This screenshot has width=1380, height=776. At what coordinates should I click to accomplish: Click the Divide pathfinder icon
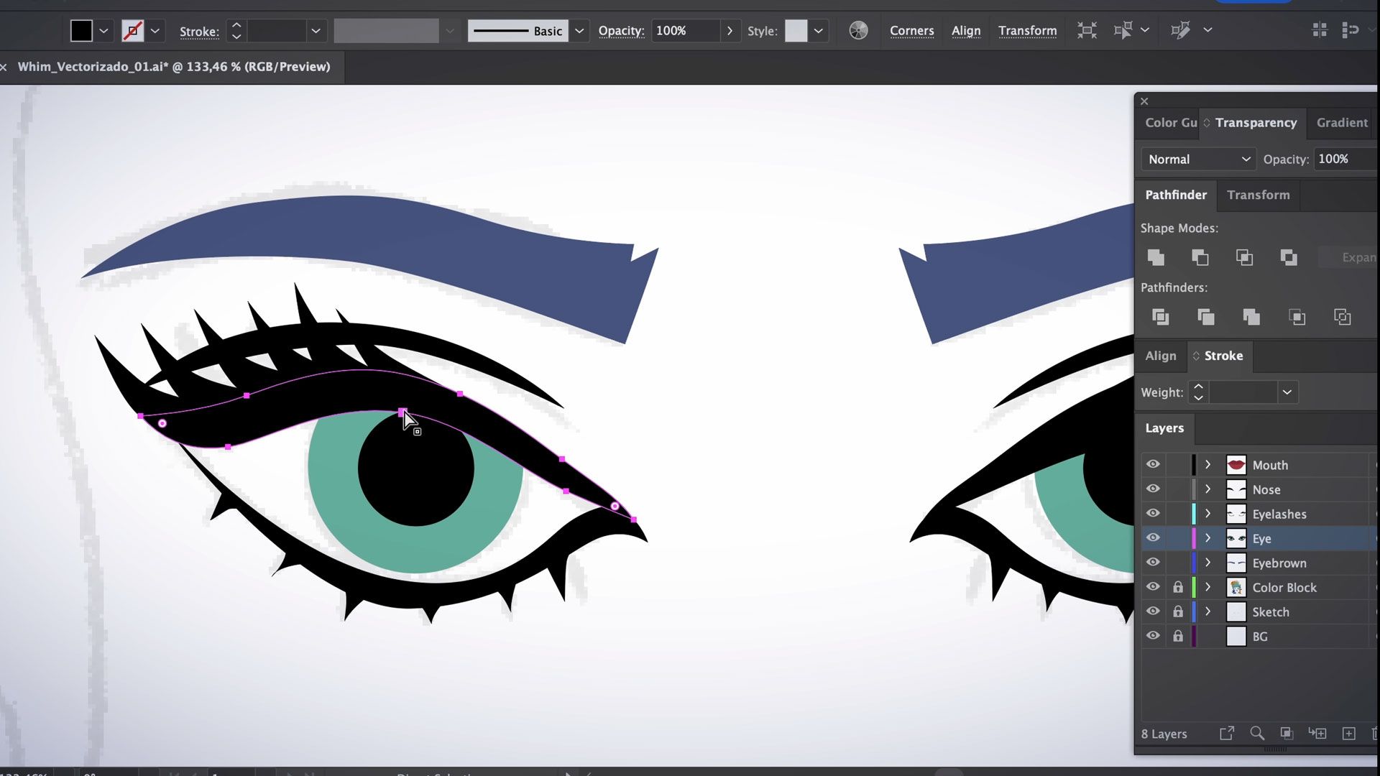[x=1160, y=317]
